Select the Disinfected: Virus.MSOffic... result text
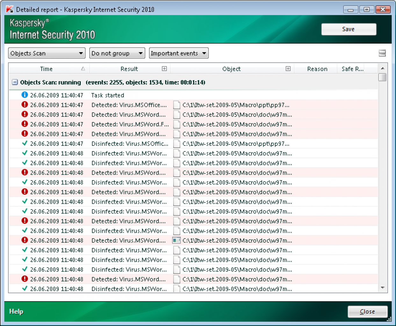Image resolution: width=396 pixels, height=326 pixels. (x=130, y=144)
